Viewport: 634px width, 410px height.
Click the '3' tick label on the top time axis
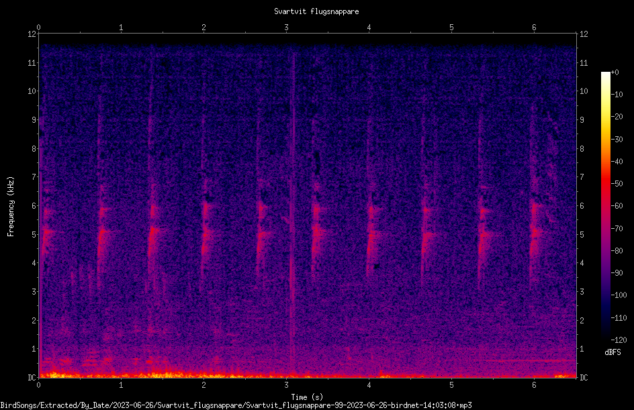[x=286, y=28]
